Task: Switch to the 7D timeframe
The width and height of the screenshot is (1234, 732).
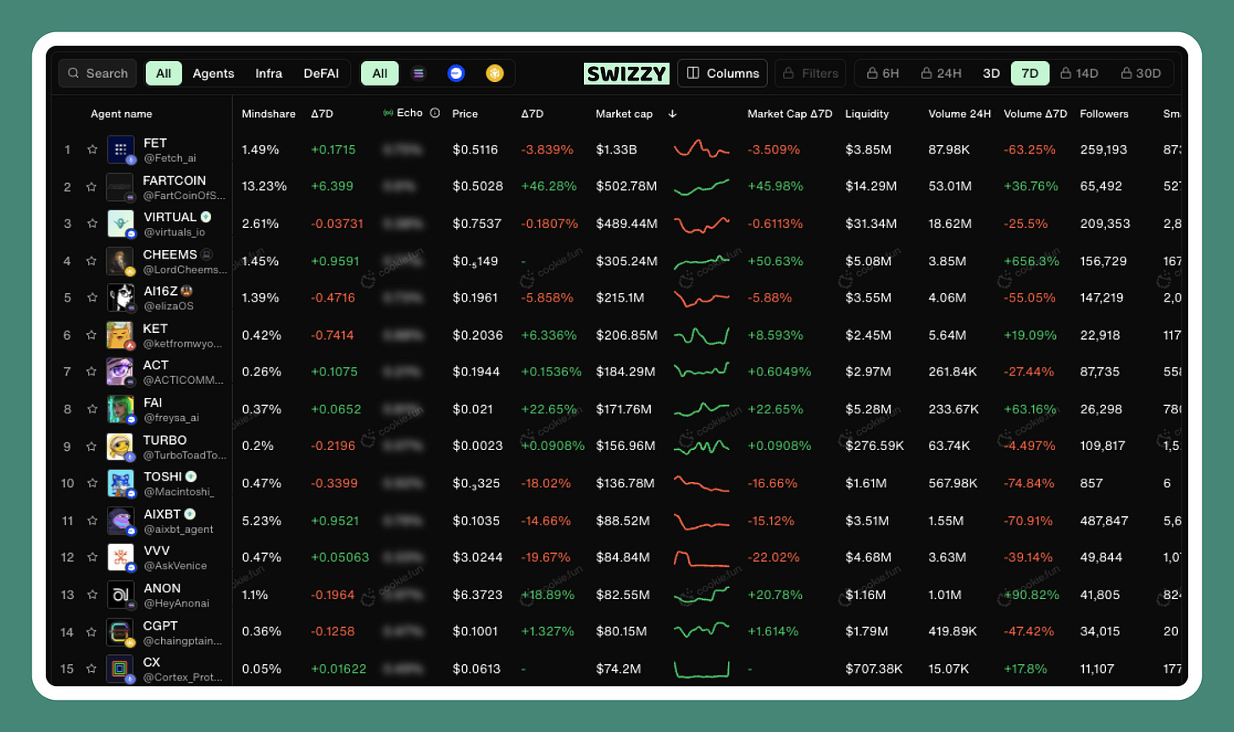Action: 1030,74
